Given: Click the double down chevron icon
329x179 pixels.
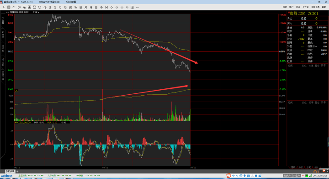Looking at the screenshot, I should 127,7.
